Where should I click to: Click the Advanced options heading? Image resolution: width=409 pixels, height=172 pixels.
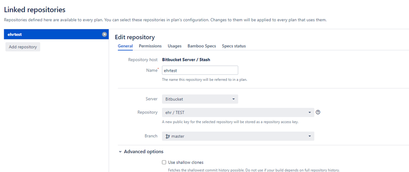[144, 152]
